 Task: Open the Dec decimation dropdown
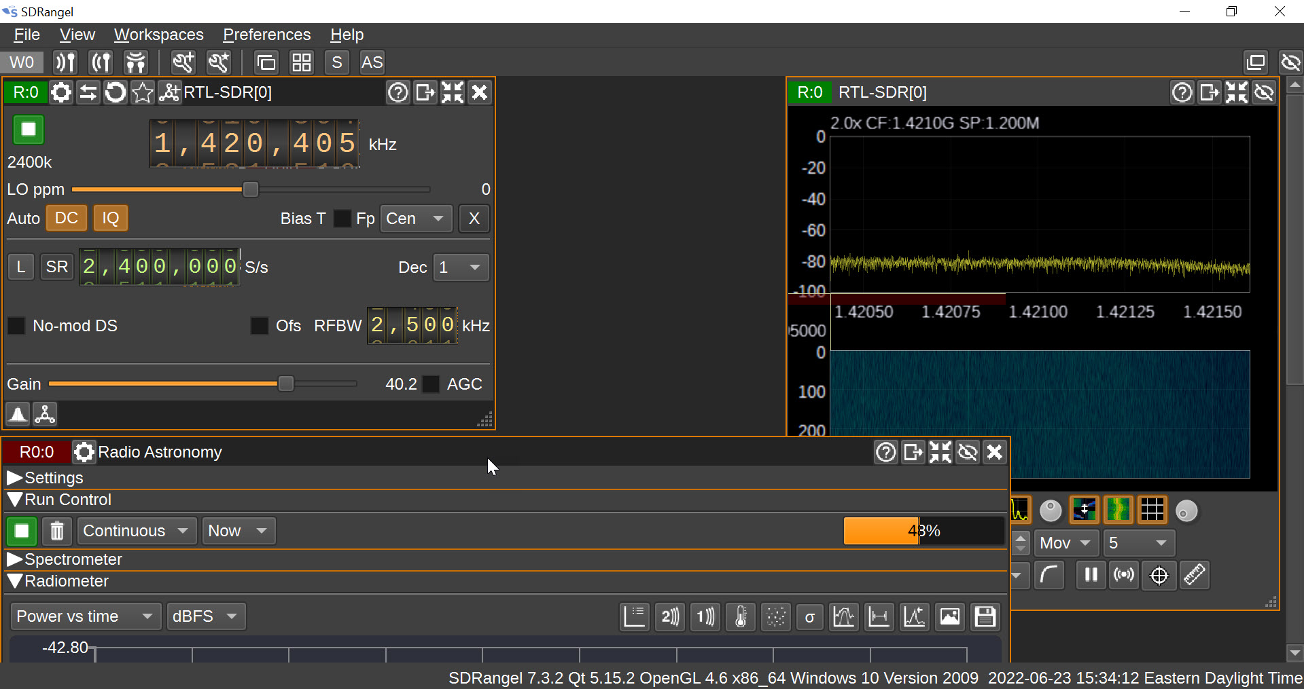tap(461, 267)
